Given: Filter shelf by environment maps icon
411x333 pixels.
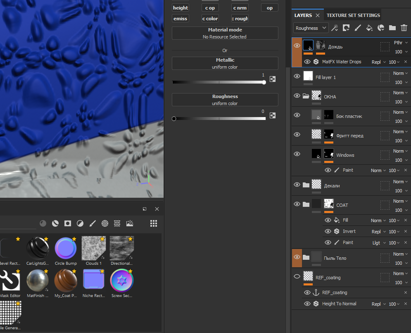Looking at the screenshot, I should [129, 223].
